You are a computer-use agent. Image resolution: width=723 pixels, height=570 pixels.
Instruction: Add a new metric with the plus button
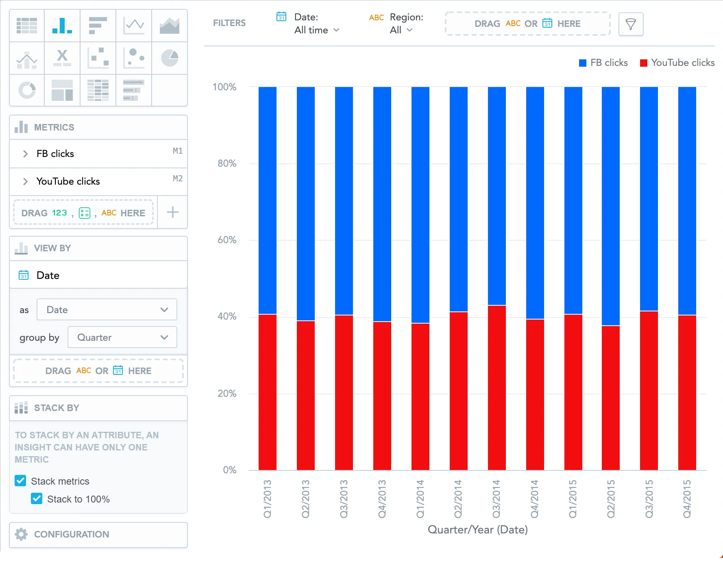pyautogui.click(x=172, y=212)
